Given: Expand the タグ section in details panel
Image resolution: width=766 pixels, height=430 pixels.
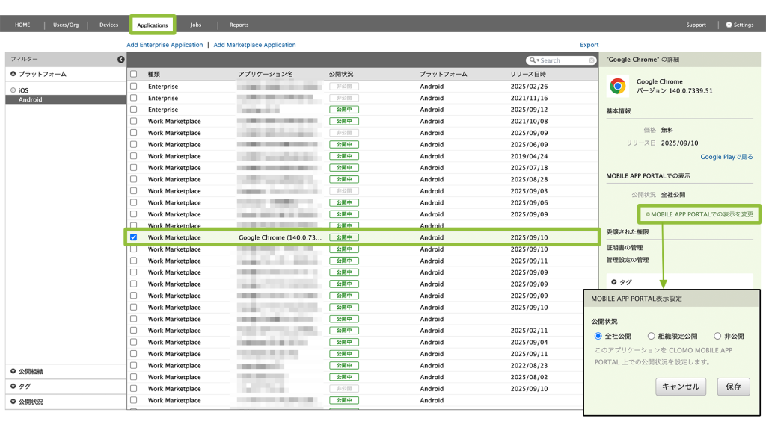Looking at the screenshot, I should (x=615, y=282).
